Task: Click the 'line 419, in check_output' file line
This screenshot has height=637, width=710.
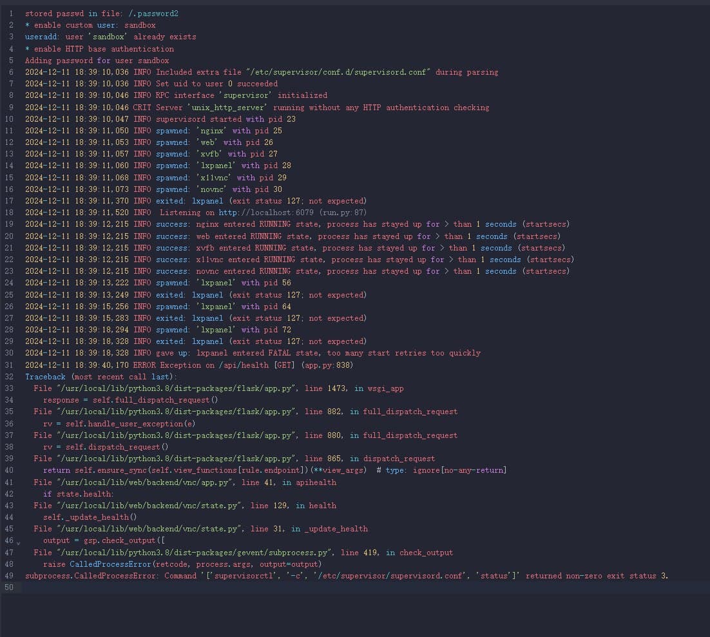Action: pos(243,553)
